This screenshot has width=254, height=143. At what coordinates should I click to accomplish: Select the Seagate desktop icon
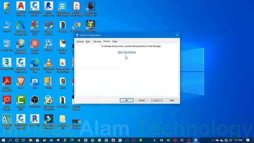point(48,27)
